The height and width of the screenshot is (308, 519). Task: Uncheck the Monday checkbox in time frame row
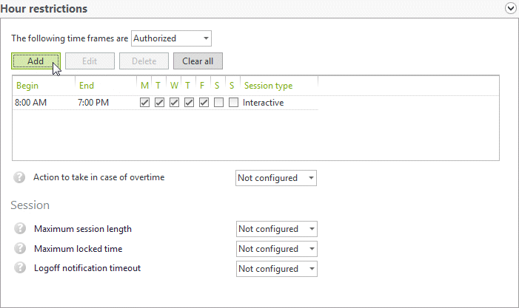click(x=145, y=103)
